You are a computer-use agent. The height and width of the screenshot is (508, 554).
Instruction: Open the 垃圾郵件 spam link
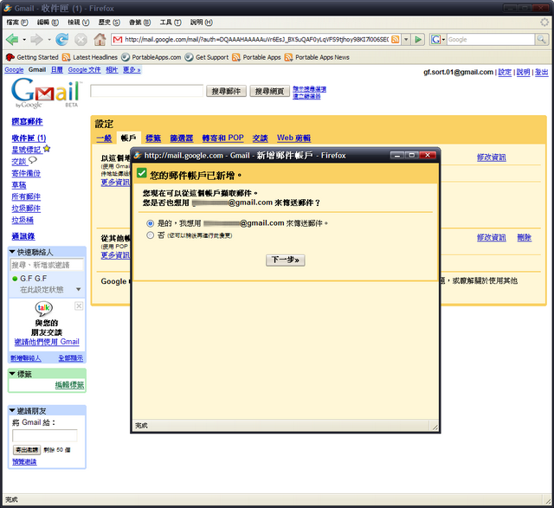[x=26, y=209]
